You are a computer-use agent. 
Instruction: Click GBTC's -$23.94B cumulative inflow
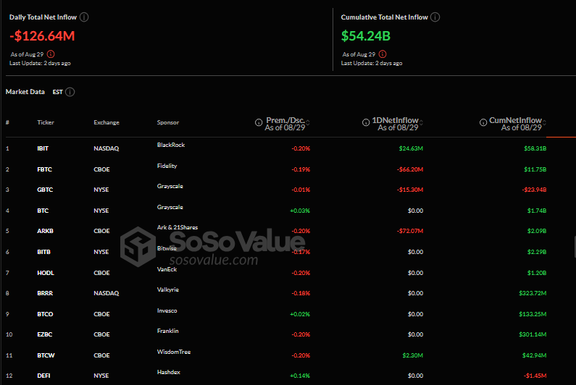pos(534,190)
